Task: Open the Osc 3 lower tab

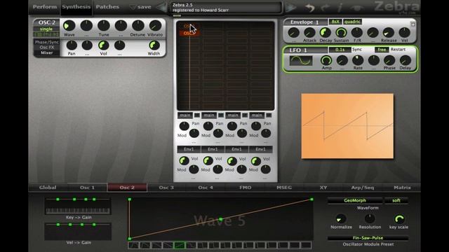Action: click(166, 188)
